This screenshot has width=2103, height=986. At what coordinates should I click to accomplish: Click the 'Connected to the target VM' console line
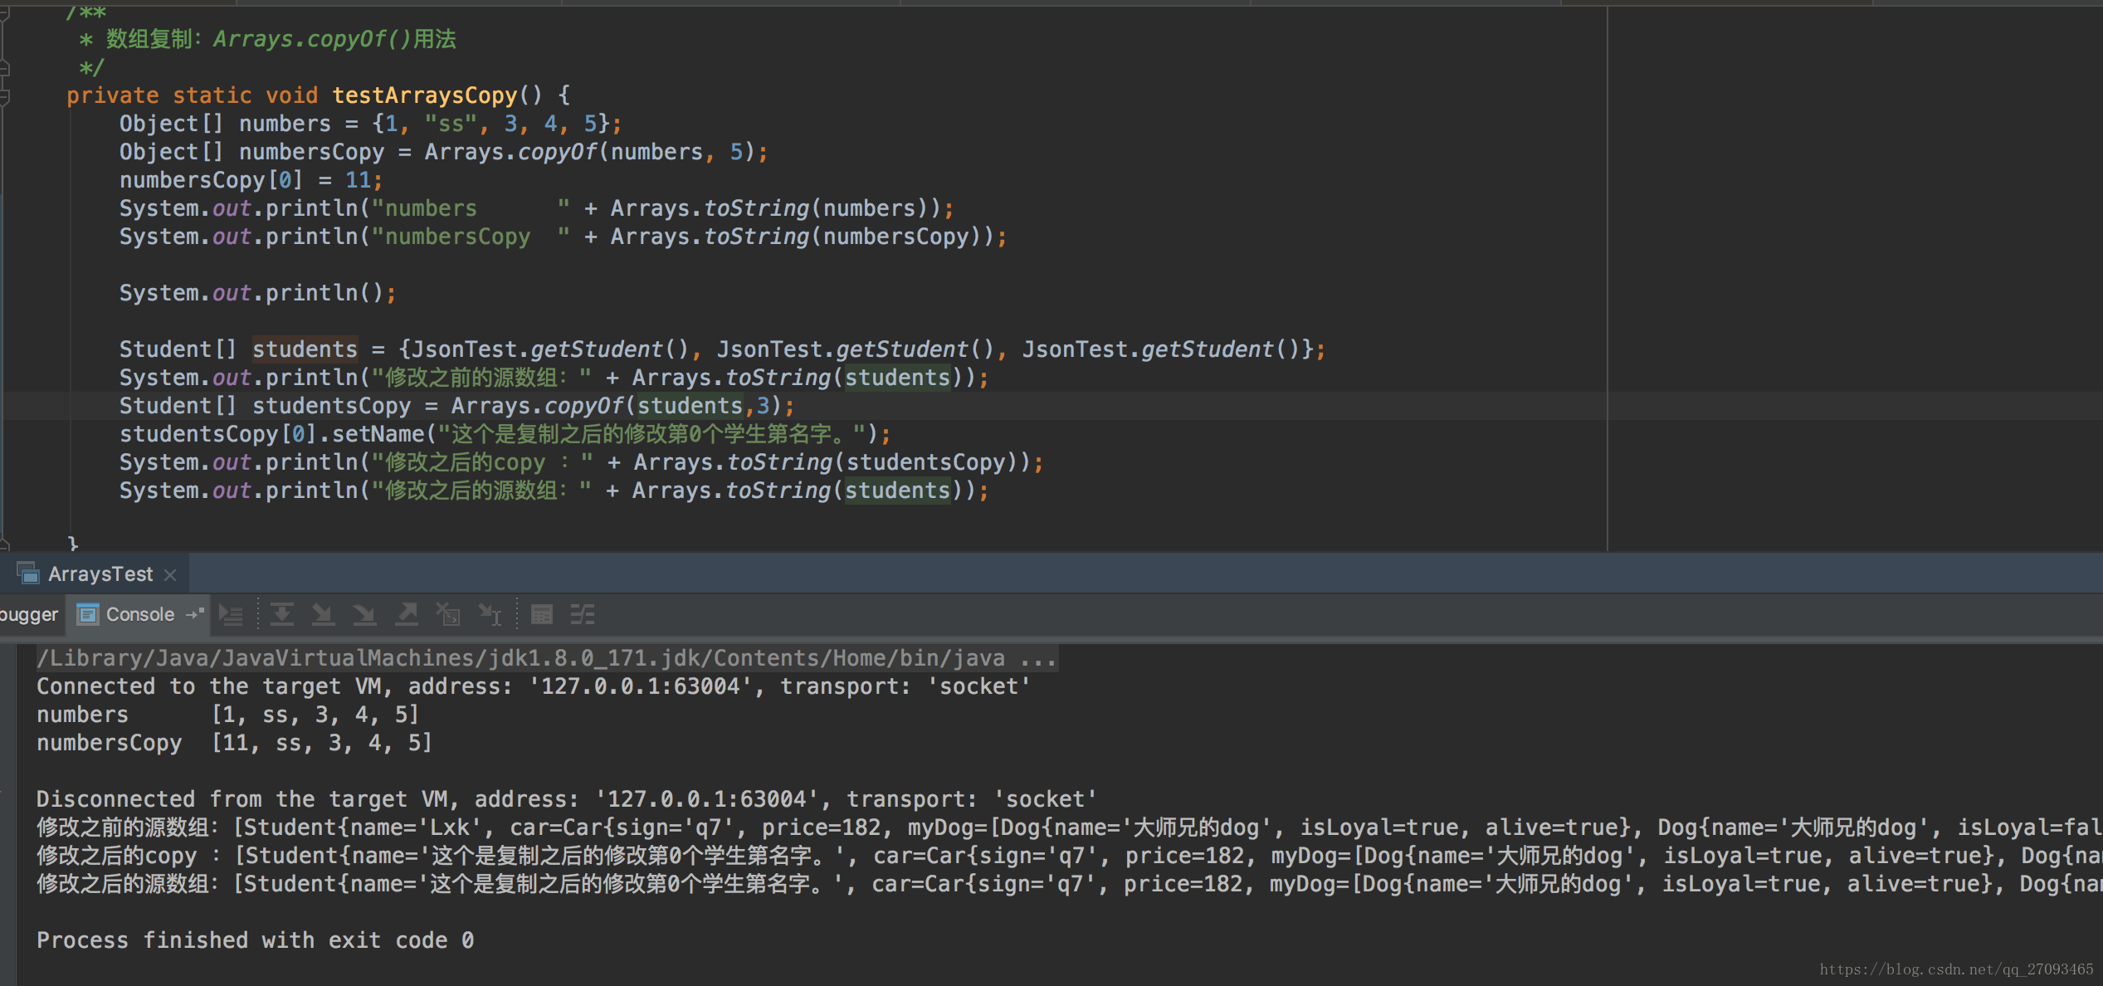click(534, 686)
